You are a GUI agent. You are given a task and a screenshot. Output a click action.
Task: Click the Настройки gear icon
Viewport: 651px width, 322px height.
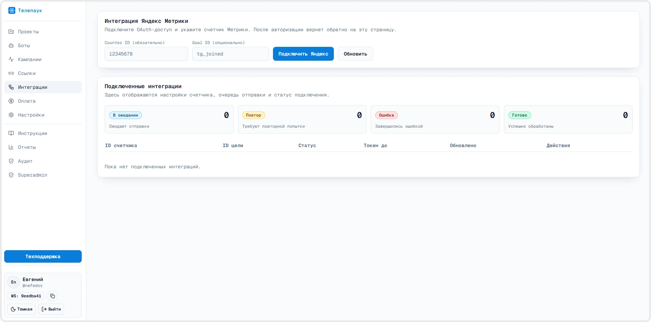(x=11, y=115)
